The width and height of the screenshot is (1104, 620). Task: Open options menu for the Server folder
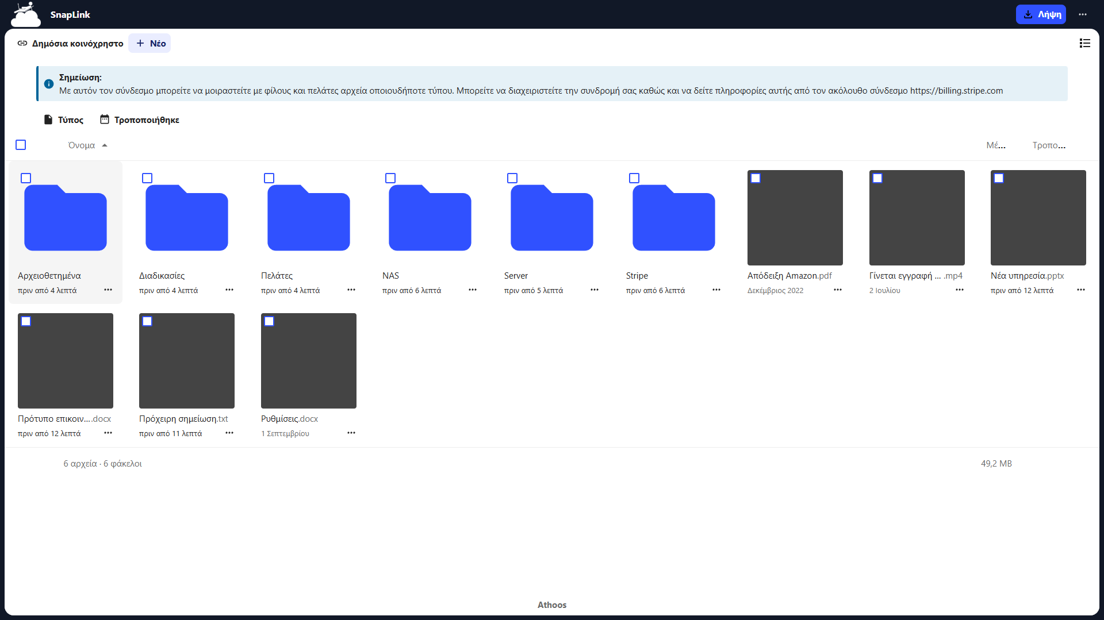pyautogui.click(x=594, y=290)
